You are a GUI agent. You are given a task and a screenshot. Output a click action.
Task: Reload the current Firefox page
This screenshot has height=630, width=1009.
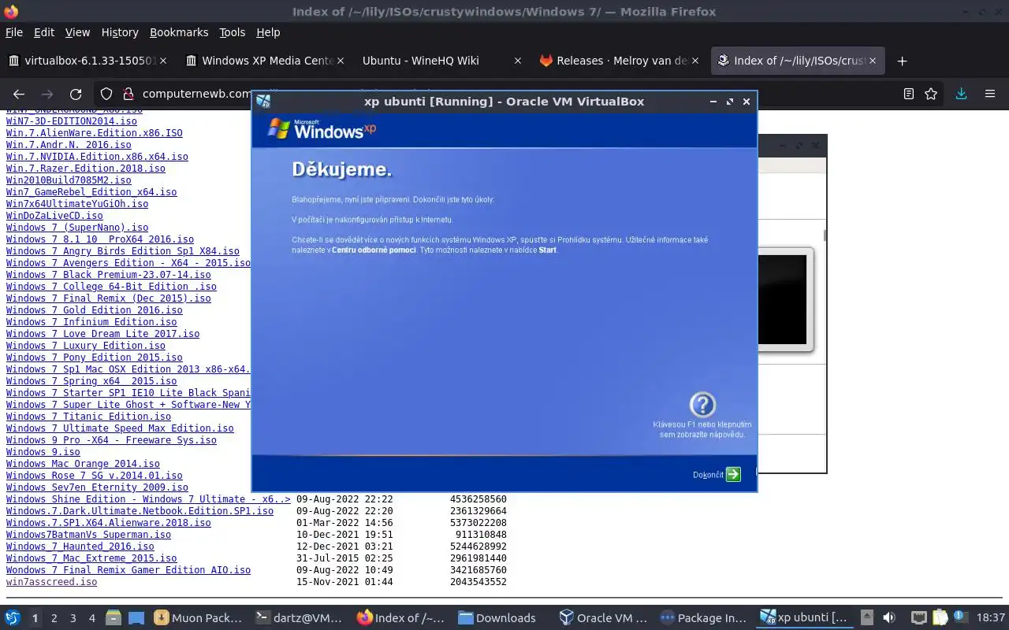pos(76,94)
